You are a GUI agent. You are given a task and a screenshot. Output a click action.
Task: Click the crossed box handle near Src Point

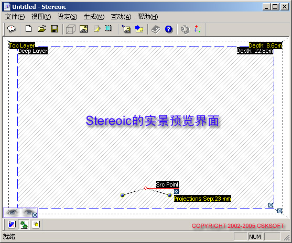(x=176, y=191)
